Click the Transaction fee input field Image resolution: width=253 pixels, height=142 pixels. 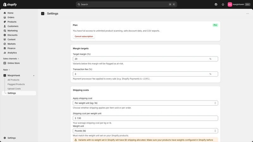(145, 74)
